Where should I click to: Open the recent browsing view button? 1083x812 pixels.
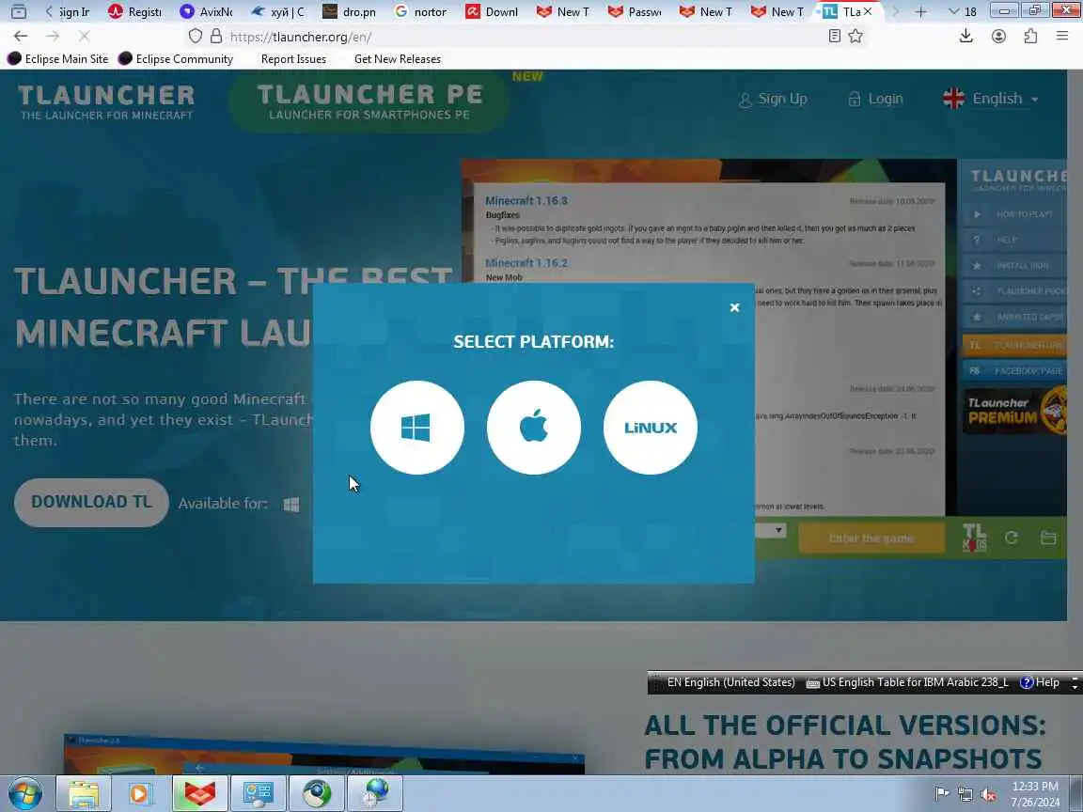click(19, 11)
